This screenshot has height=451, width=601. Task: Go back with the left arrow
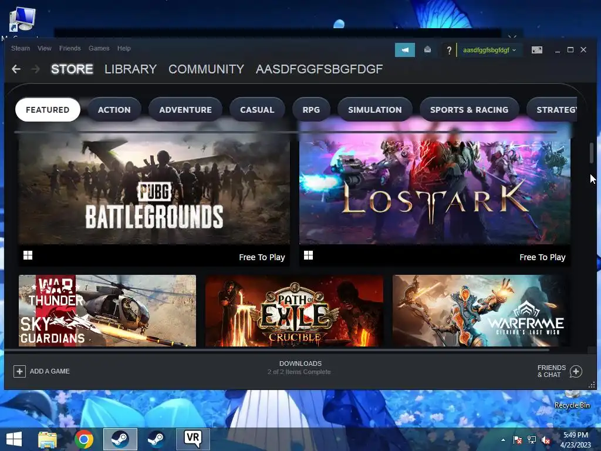[x=16, y=69]
